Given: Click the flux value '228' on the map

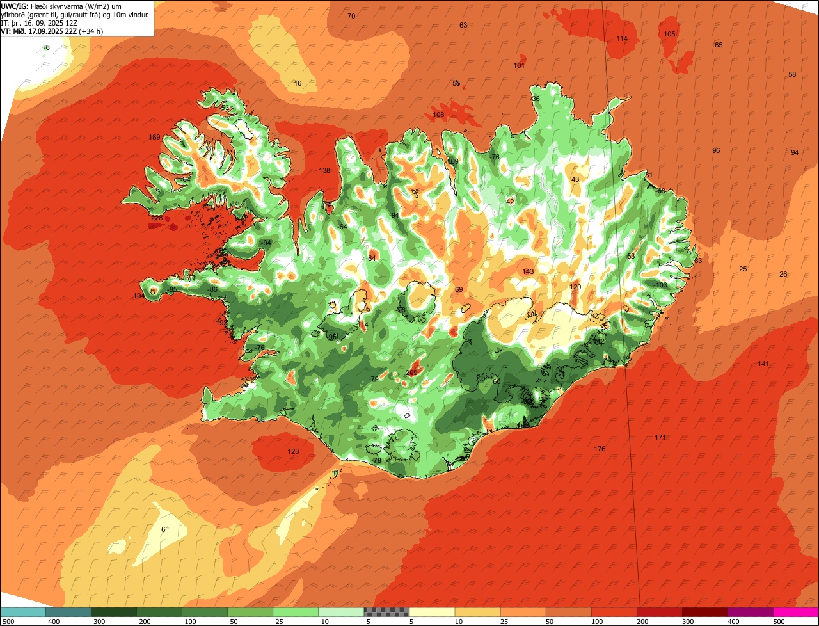Looking at the screenshot, I should pyautogui.click(x=157, y=218).
